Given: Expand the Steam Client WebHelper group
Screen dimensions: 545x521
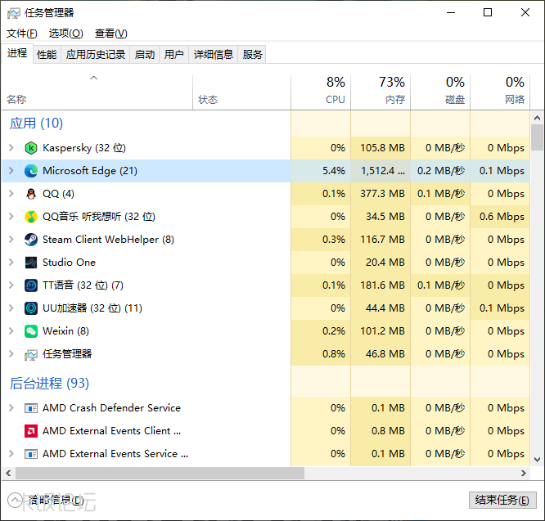Looking at the screenshot, I should coord(11,240).
